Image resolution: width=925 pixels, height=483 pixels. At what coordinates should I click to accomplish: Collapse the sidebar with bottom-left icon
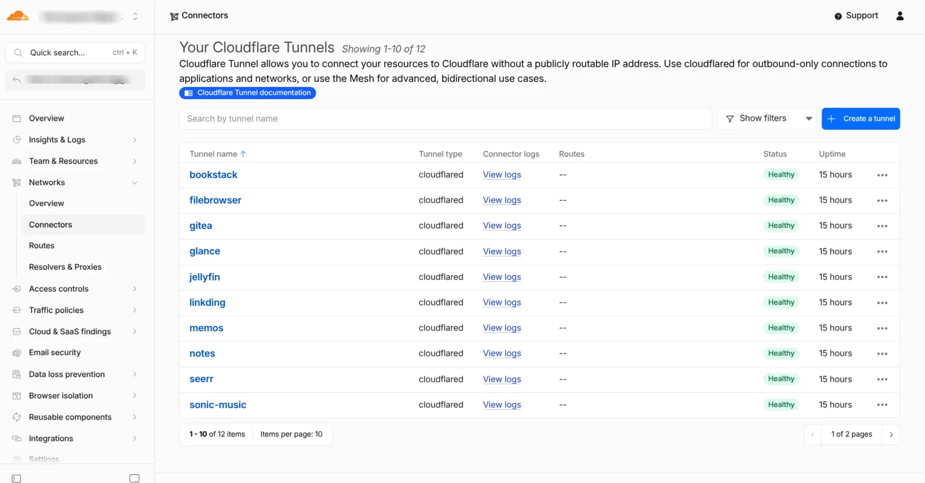[16, 478]
